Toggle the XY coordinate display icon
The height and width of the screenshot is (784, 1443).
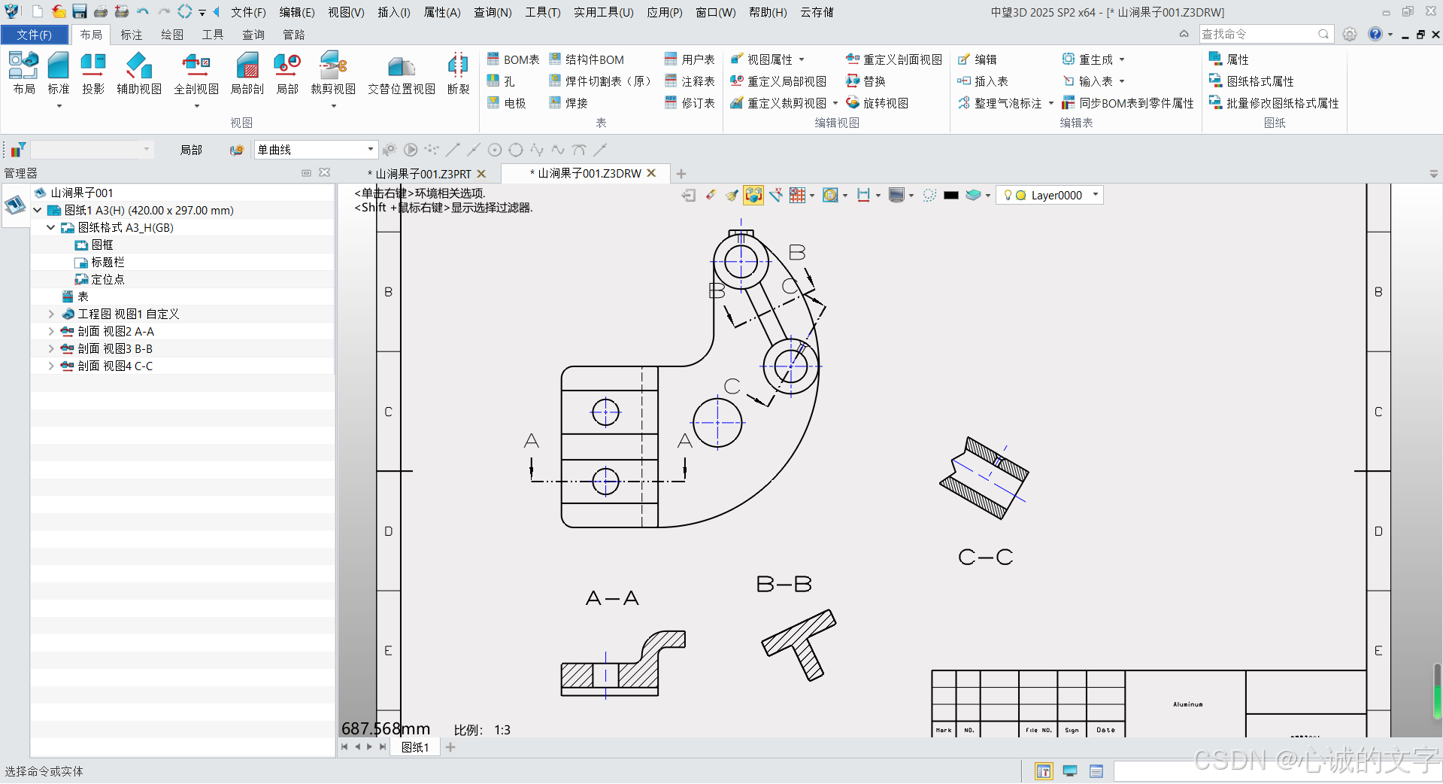coord(776,195)
